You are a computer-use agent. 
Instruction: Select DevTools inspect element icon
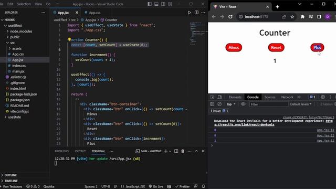click(x=212, y=97)
